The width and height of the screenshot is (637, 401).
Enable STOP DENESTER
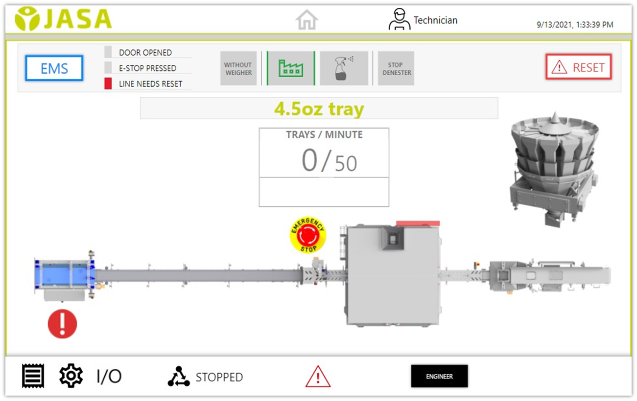[396, 68]
